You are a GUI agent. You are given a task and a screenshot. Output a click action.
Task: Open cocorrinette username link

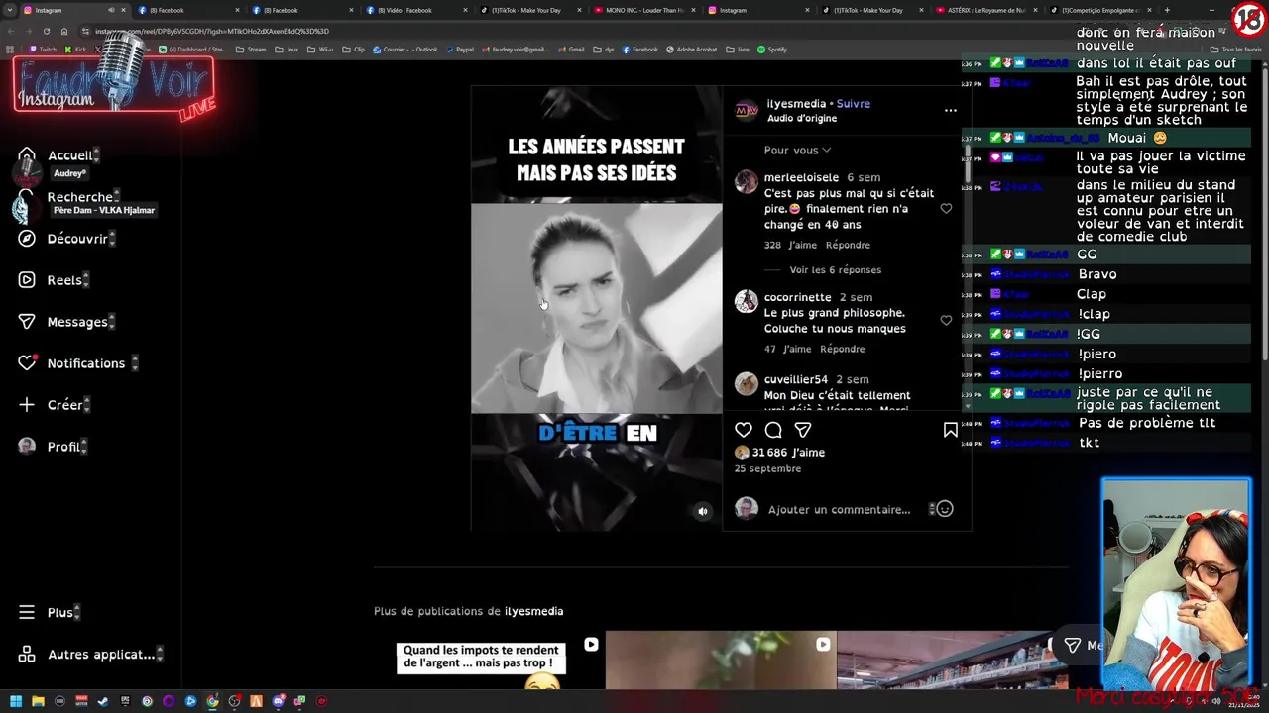click(x=798, y=298)
